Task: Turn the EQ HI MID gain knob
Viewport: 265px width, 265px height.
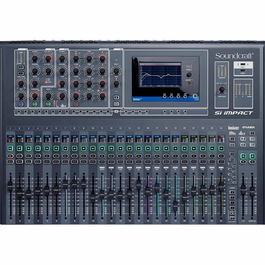Action: [x=76, y=71]
